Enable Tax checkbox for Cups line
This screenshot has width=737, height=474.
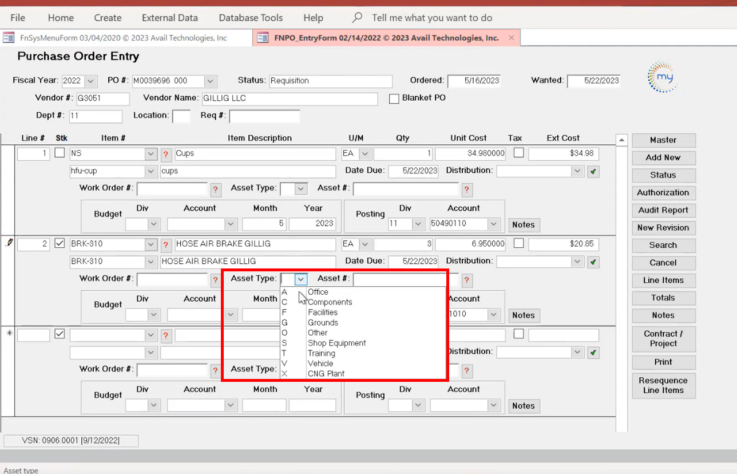518,153
